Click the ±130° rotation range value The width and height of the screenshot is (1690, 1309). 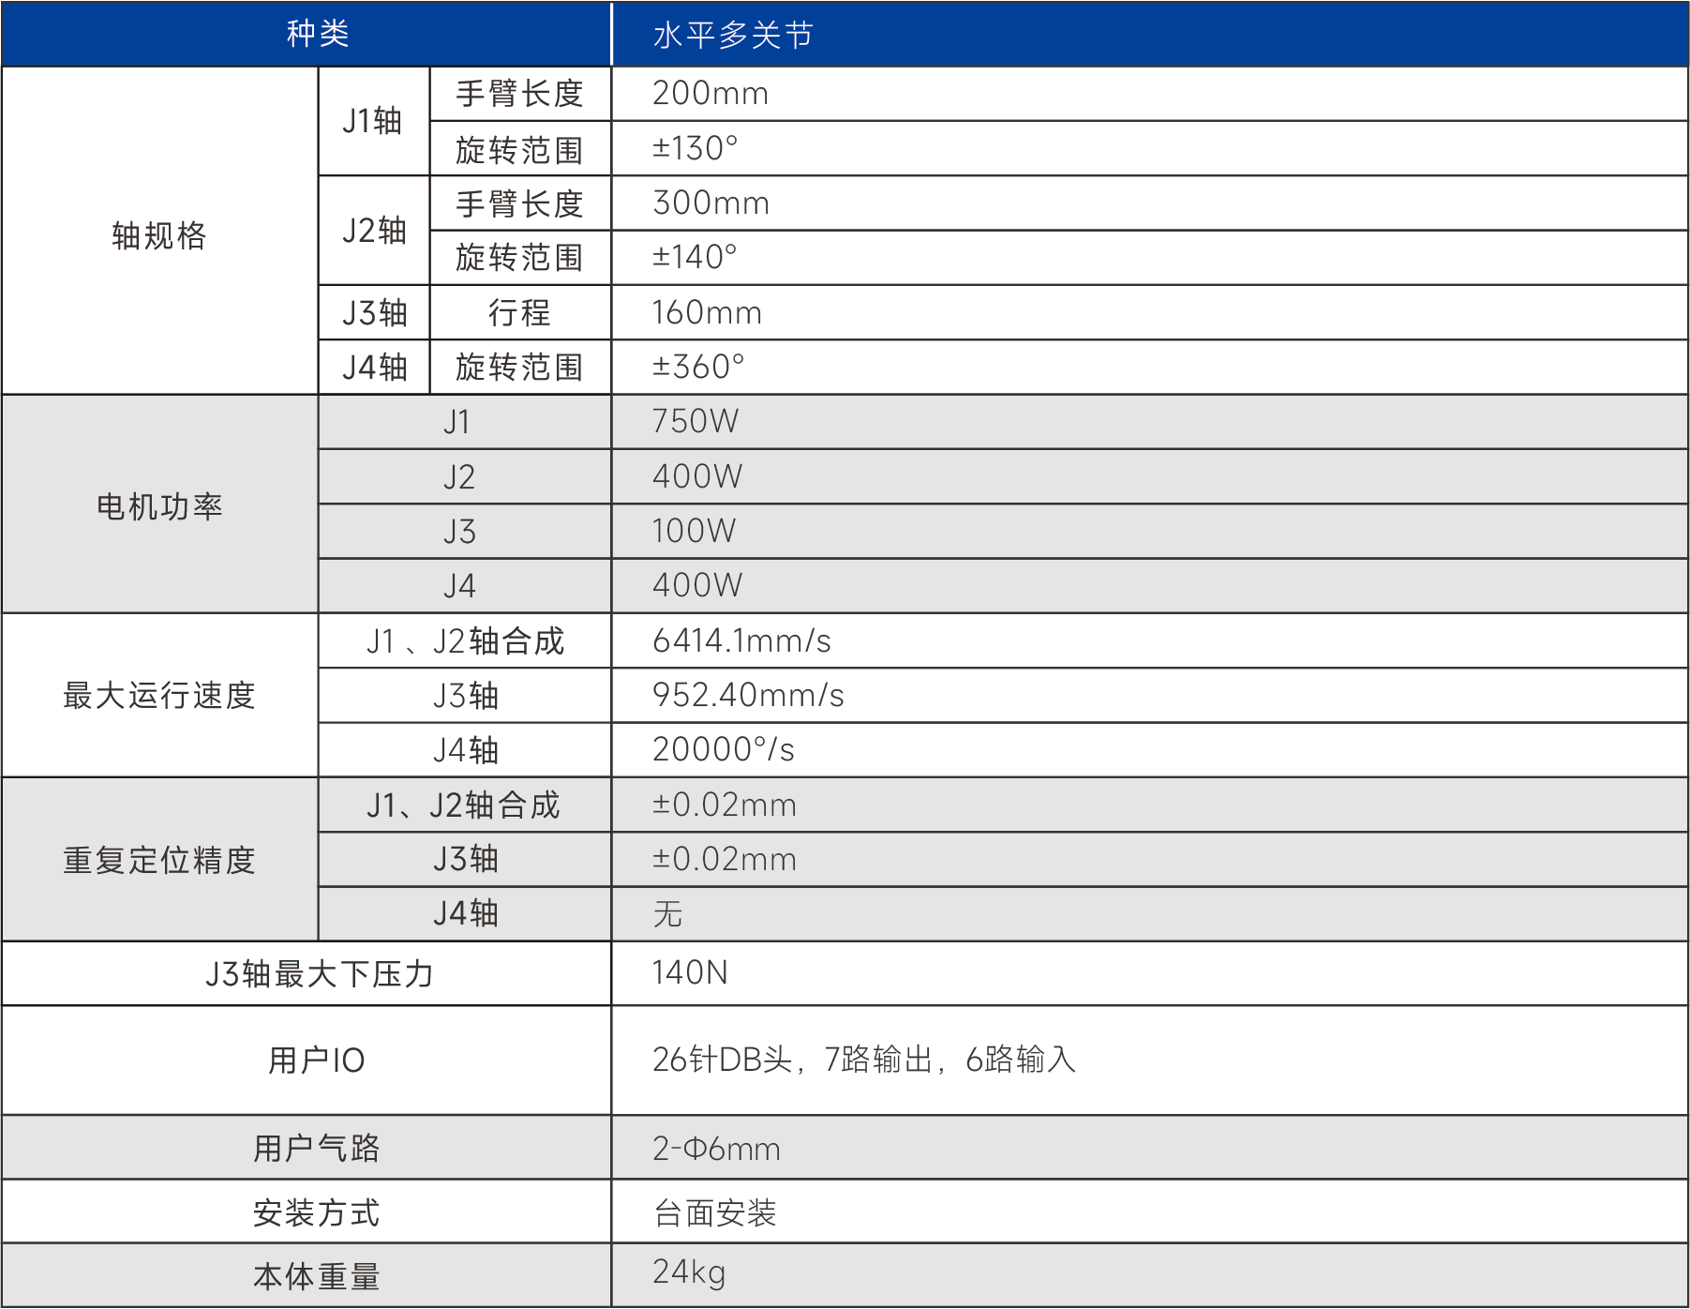[x=695, y=148]
